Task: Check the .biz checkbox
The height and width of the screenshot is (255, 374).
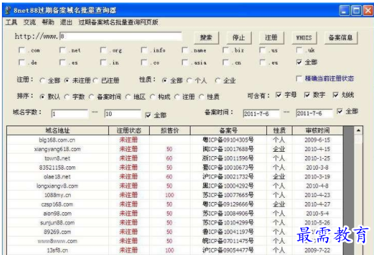Action: [x=226, y=50]
